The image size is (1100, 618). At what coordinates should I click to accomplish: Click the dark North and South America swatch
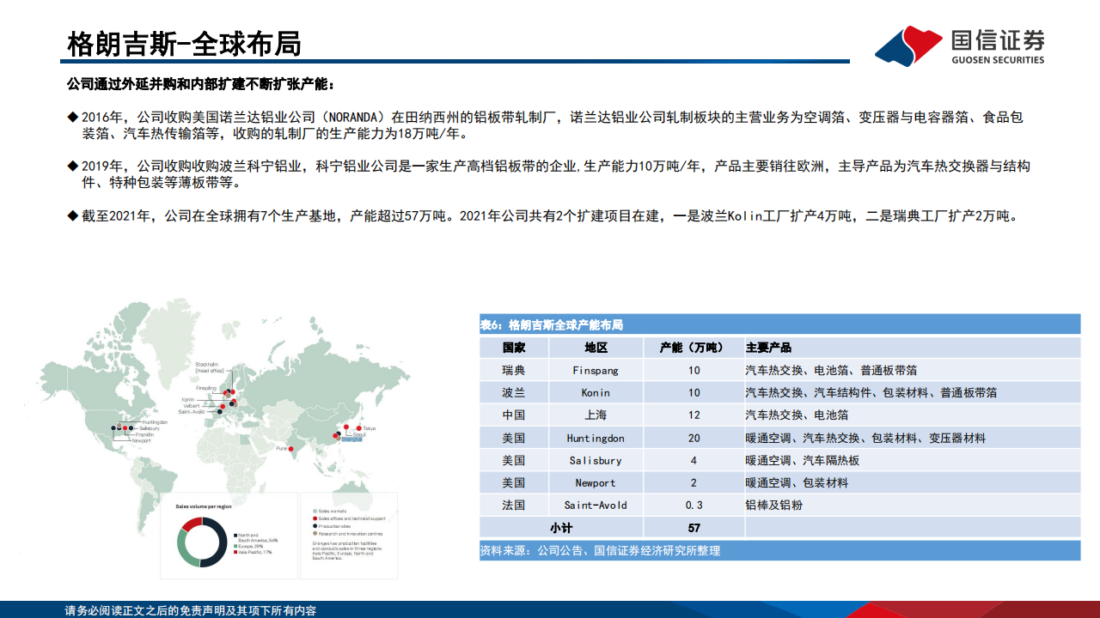[x=235, y=535]
